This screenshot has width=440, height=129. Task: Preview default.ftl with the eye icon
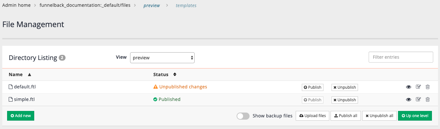tap(408, 87)
